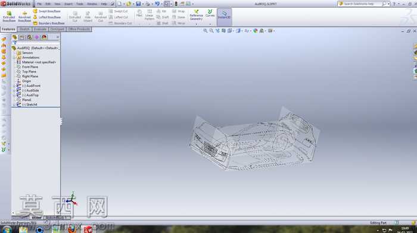Screen dimensions: 417x233
Task: Open the Help menu
Action: coord(104,4)
